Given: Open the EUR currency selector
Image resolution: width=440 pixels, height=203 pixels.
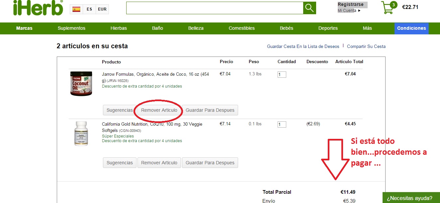Looking at the screenshot, I should (x=102, y=9).
